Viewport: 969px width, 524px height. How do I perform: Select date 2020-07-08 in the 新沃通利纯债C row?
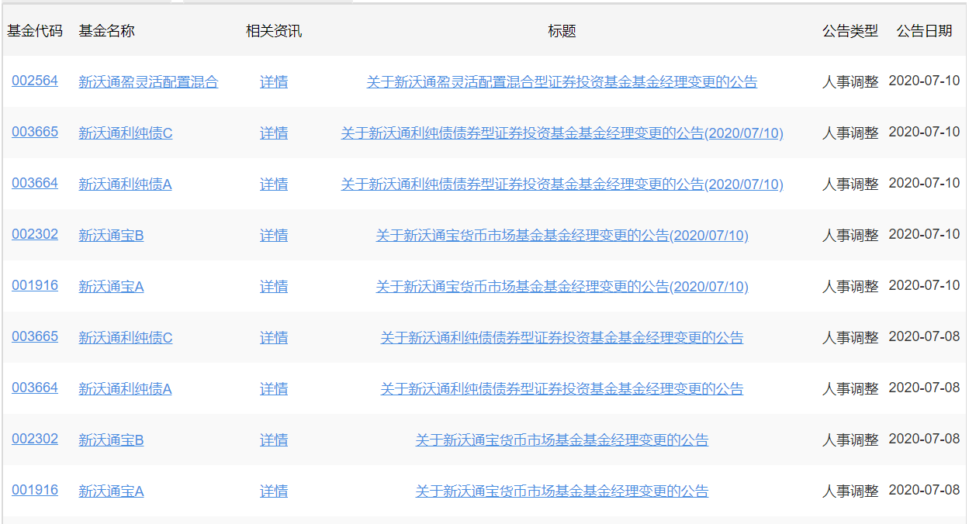(924, 336)
